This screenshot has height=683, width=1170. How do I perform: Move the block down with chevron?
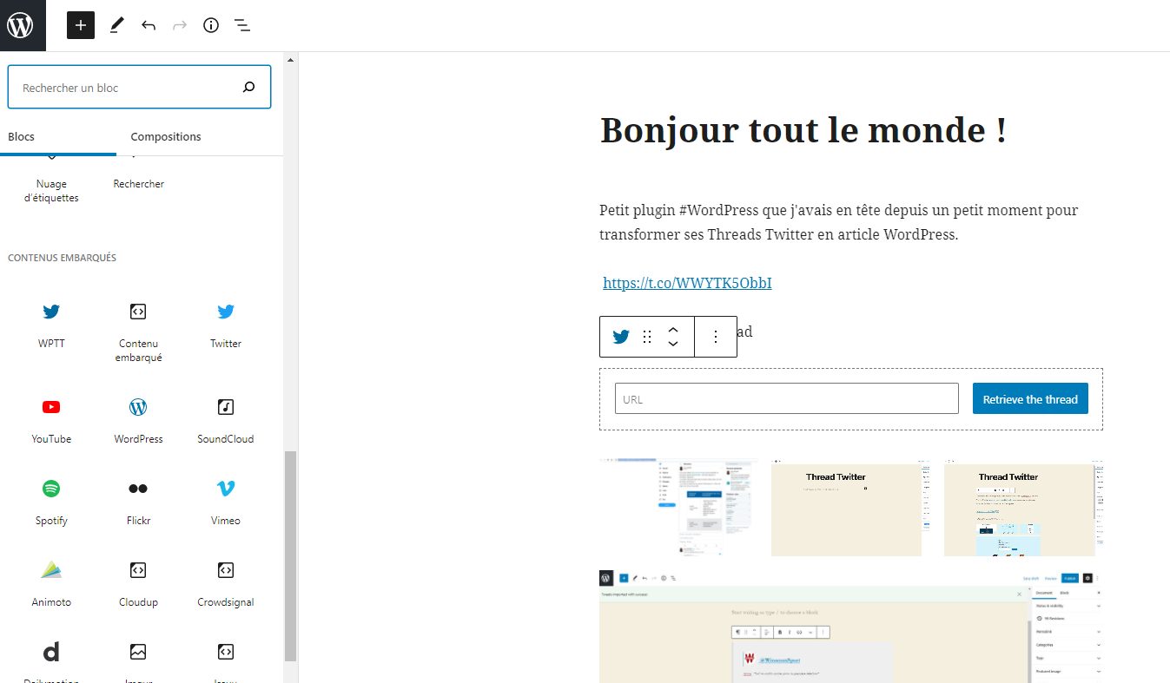click(673, 345)
